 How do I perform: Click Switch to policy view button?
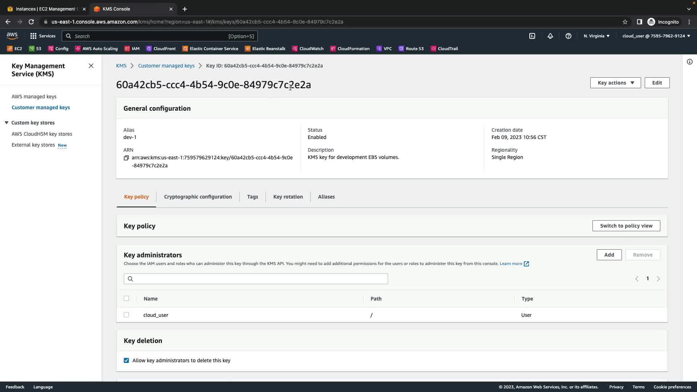point(626,226)
